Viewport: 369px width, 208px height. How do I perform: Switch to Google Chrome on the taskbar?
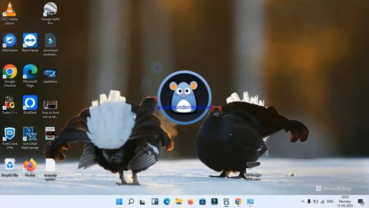(x=238, y=202)
